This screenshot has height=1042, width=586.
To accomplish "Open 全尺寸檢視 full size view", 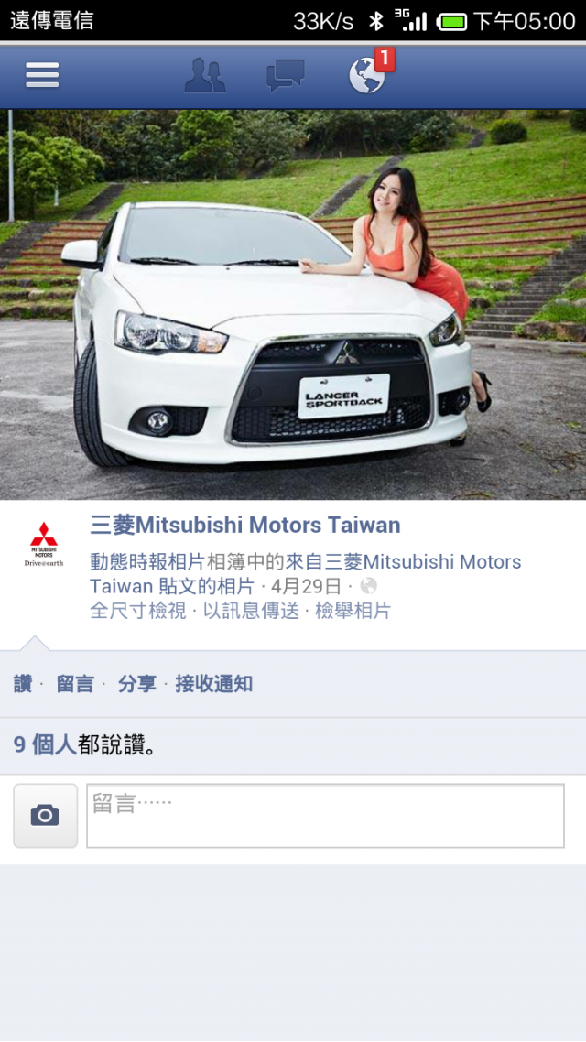I will tap(138, 611).
